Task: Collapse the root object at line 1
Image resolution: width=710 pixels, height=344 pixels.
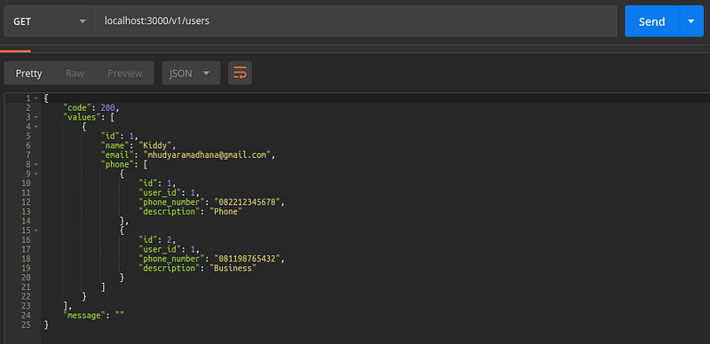Action: tap(35, 98)
